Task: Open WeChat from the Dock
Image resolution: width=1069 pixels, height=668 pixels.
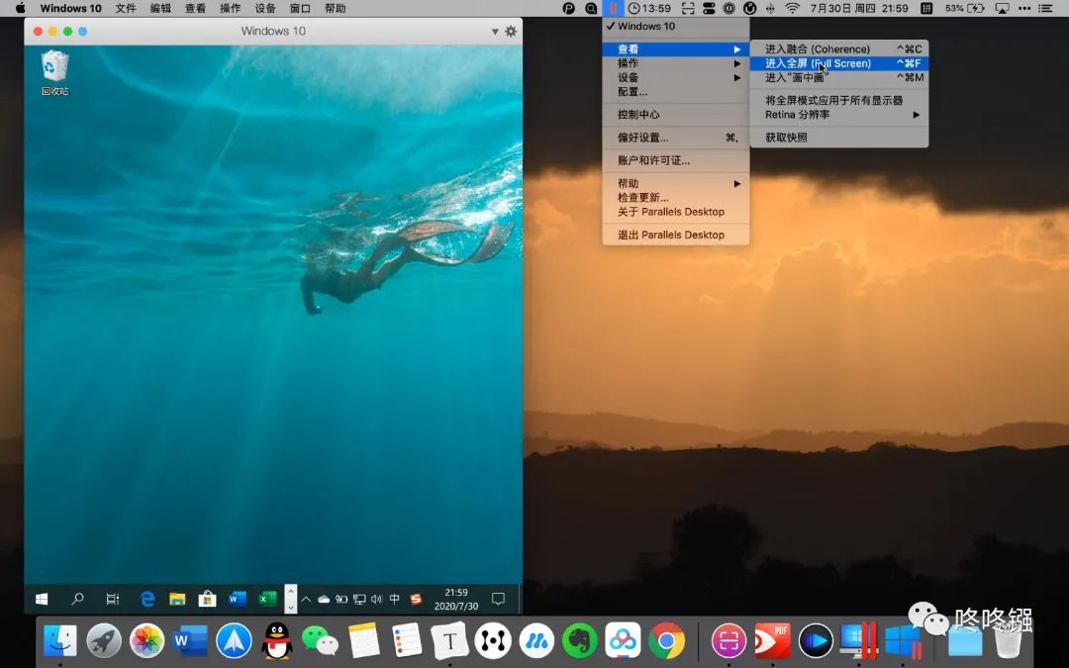Action: click(320, 640)
